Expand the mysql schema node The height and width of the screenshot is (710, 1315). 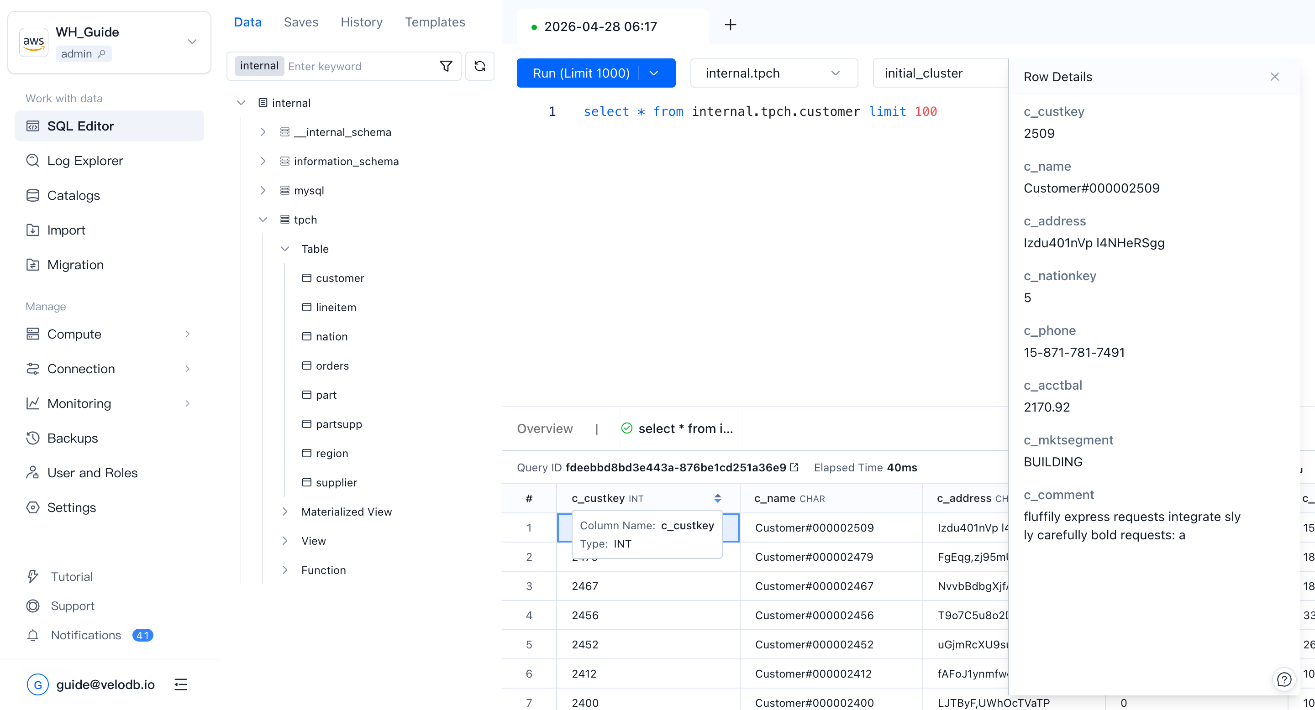pos(263,190)
